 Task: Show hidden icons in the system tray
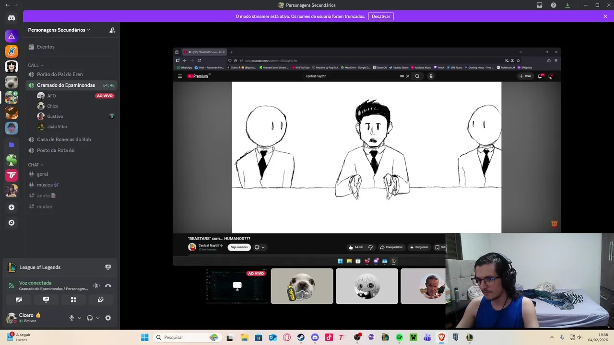pos(552,337)
